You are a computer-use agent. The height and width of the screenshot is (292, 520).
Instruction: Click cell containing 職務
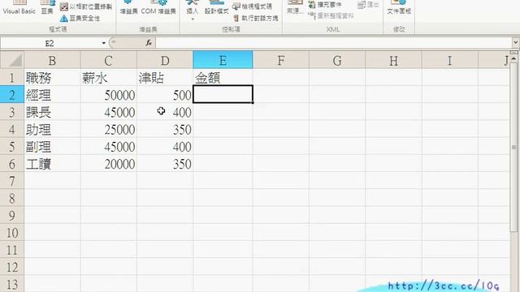click(52, 78)
